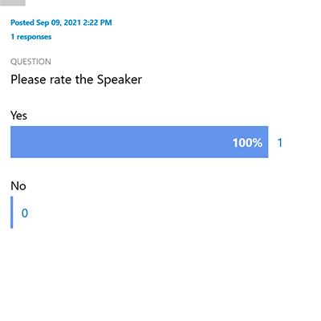The image size is (321, 321).
Task: Click the Sep 09 date text
Action: click(x=49, y=22)
